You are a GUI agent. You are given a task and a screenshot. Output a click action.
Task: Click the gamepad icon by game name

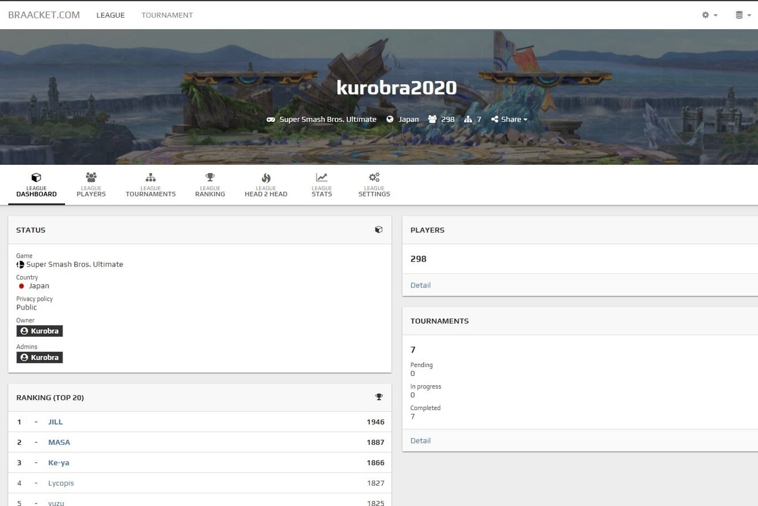click(x=271, y=119)
